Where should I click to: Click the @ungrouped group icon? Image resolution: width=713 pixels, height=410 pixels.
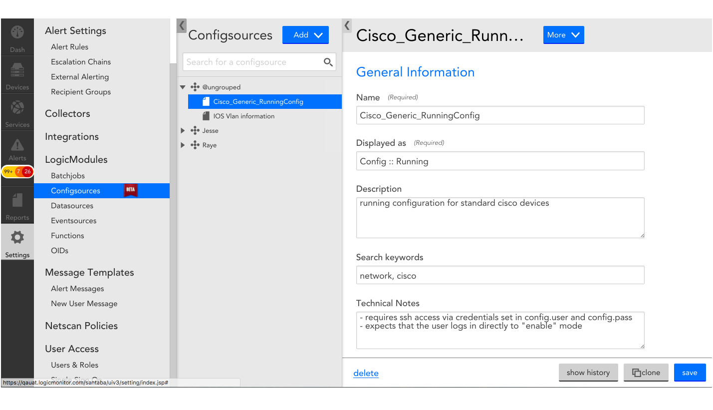(195, 87)
